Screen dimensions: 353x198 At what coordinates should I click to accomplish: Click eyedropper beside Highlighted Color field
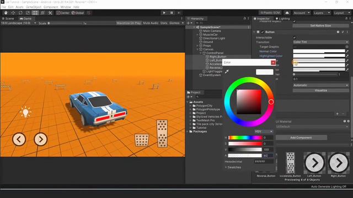[x=347, y=56]
